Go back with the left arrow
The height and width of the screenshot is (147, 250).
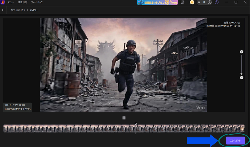coord(3,10)
